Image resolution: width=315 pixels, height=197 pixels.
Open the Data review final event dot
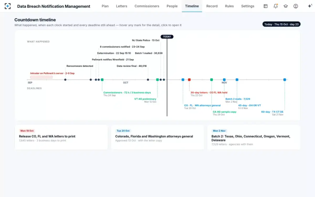point(148,80)
